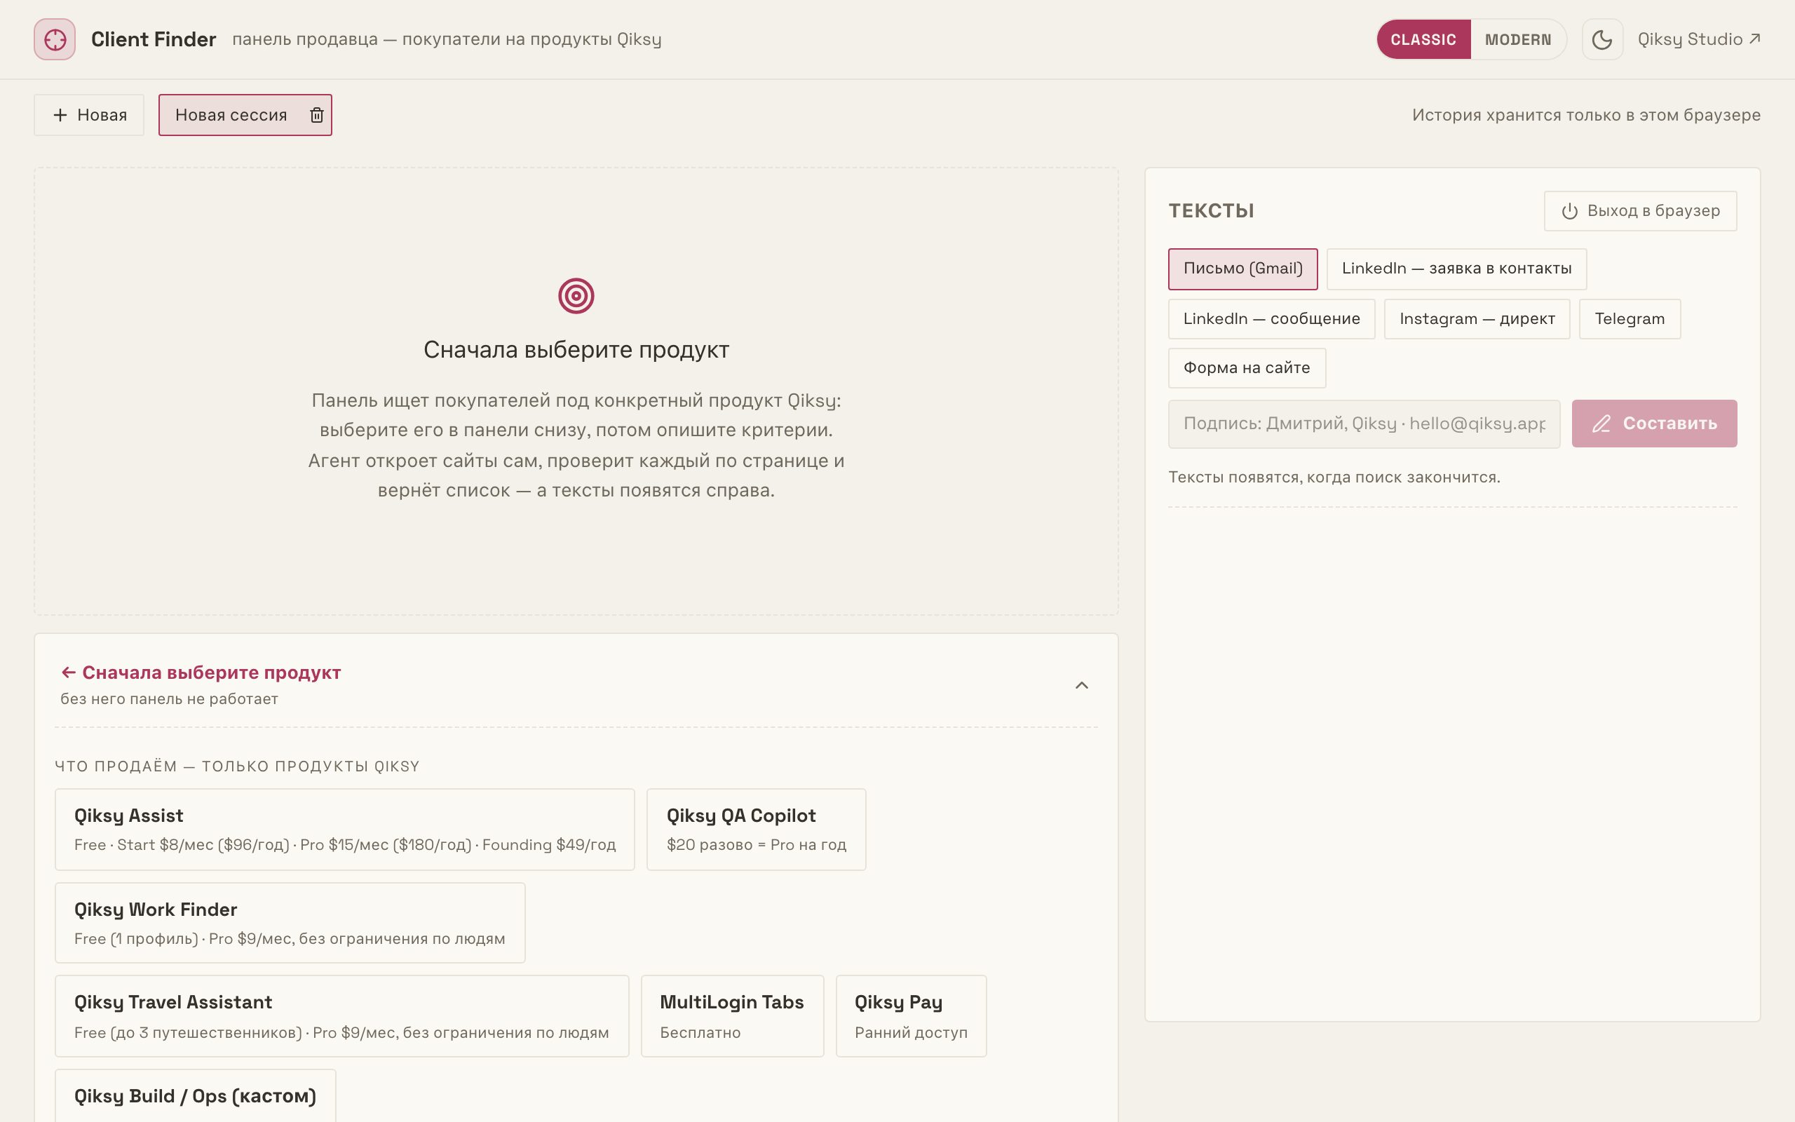Choose the Qiksy Assist product card
The image size is (1795, 1122).
coord(345,830)
